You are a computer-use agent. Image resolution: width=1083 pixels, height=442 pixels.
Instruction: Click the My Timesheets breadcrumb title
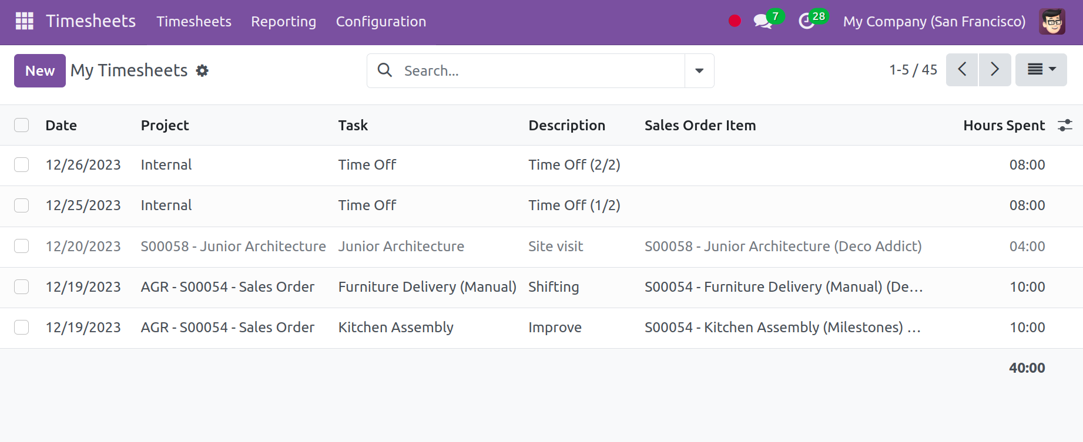point(129,70)
